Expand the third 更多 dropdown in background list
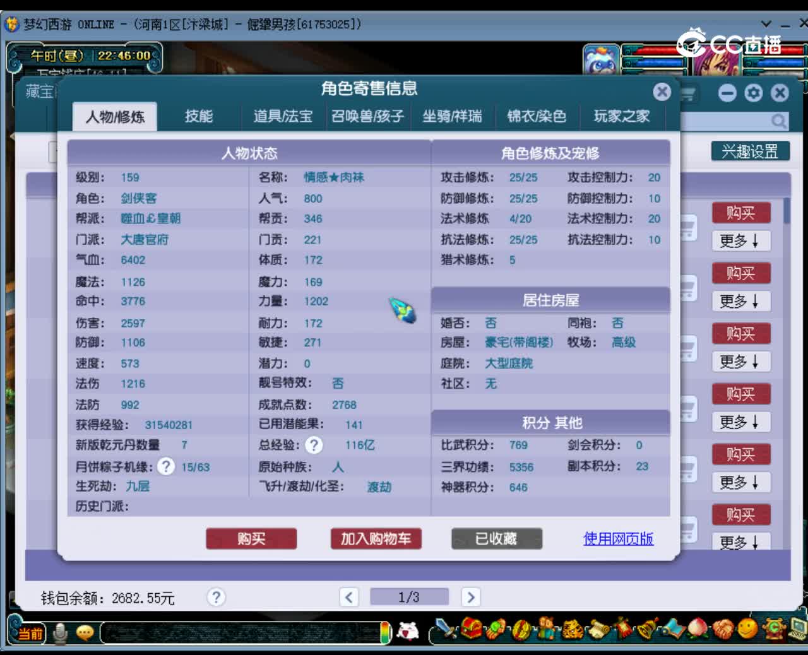808x655 pixels. coord(741,362)
